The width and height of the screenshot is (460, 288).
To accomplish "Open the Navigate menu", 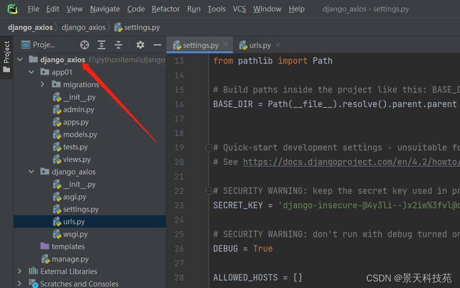I will click(105, 9).
